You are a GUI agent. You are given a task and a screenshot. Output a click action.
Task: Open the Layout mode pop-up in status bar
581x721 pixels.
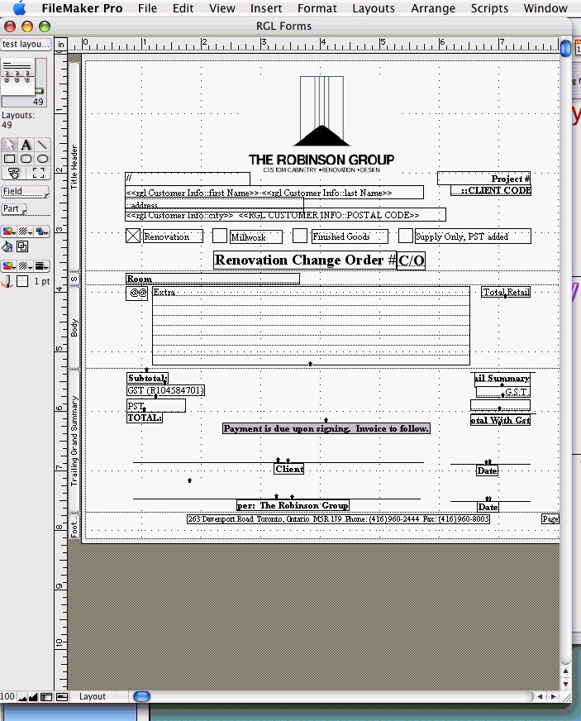click(x=98, y=697)
